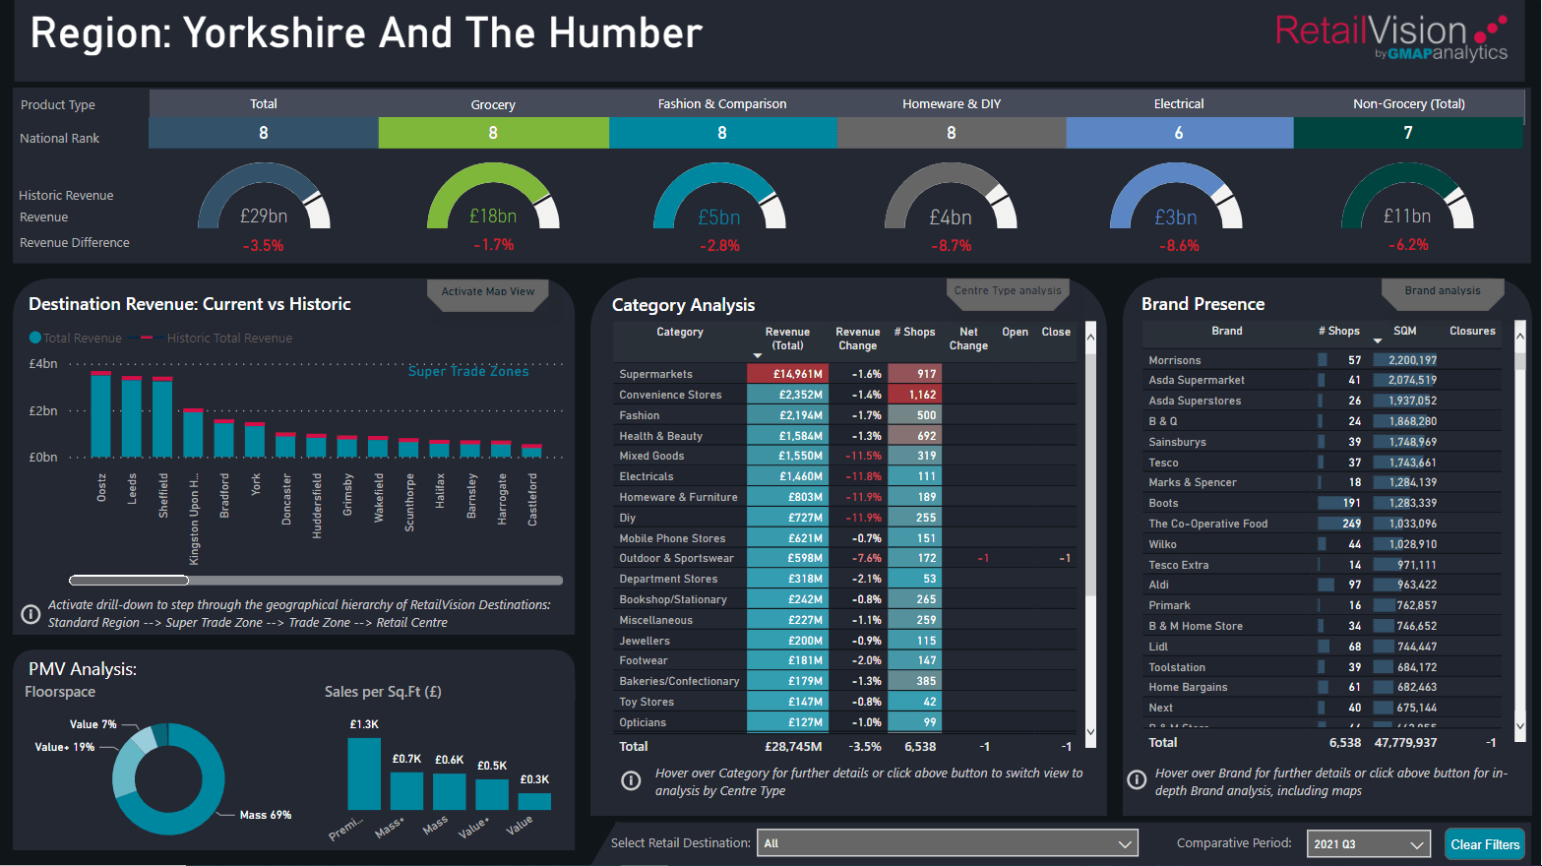Select the Homeware & DIY product type
The height and width of the screenshot is (866, 1542).
pos(952,103)
